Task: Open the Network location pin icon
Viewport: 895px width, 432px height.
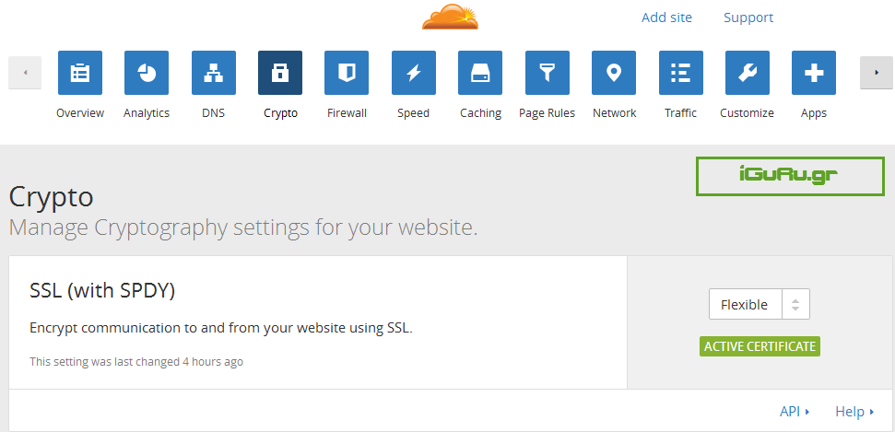Action: tap(614, 73)
